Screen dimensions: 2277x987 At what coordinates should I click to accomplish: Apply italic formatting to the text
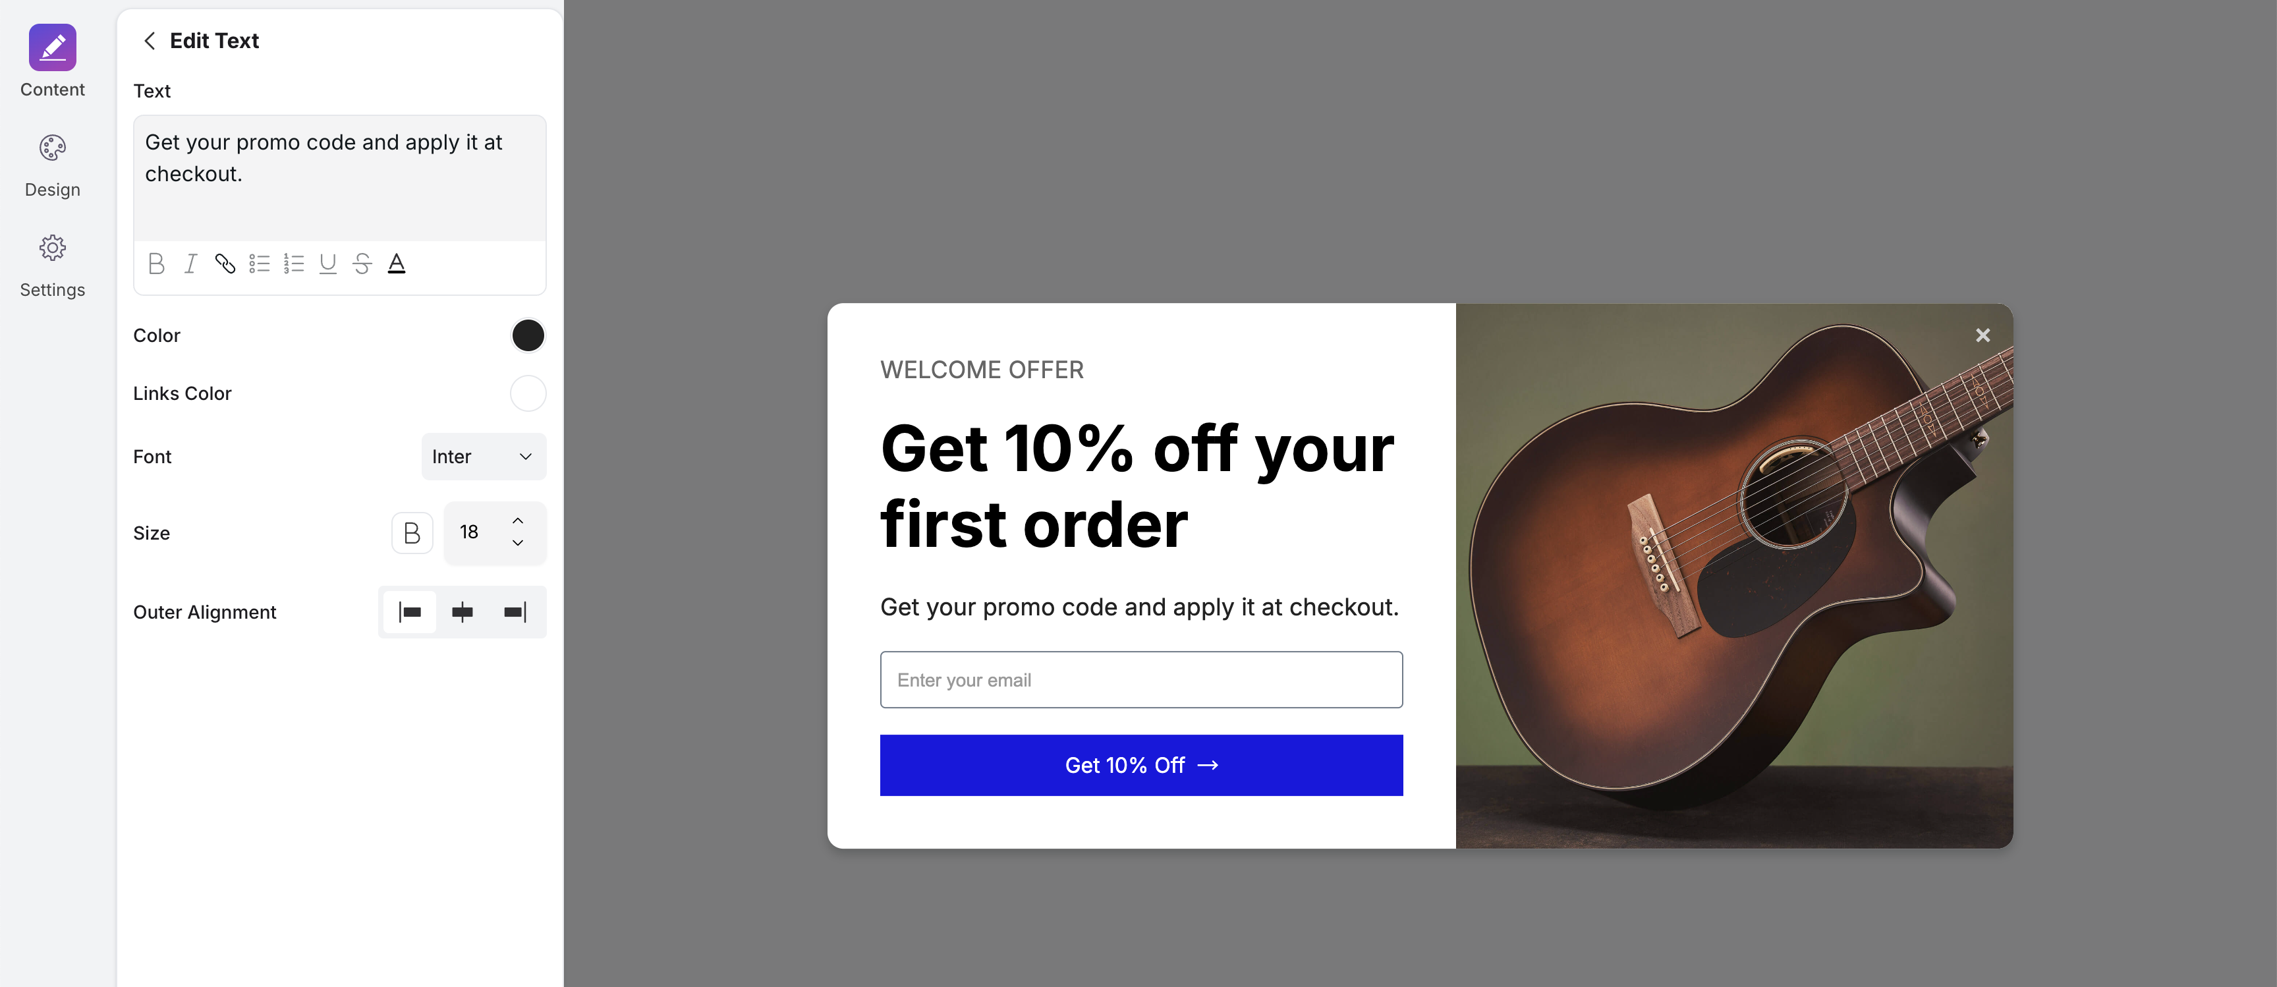pos(190,264)
